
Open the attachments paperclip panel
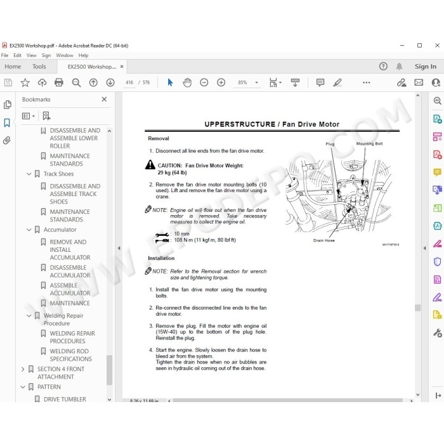(7, 140)
